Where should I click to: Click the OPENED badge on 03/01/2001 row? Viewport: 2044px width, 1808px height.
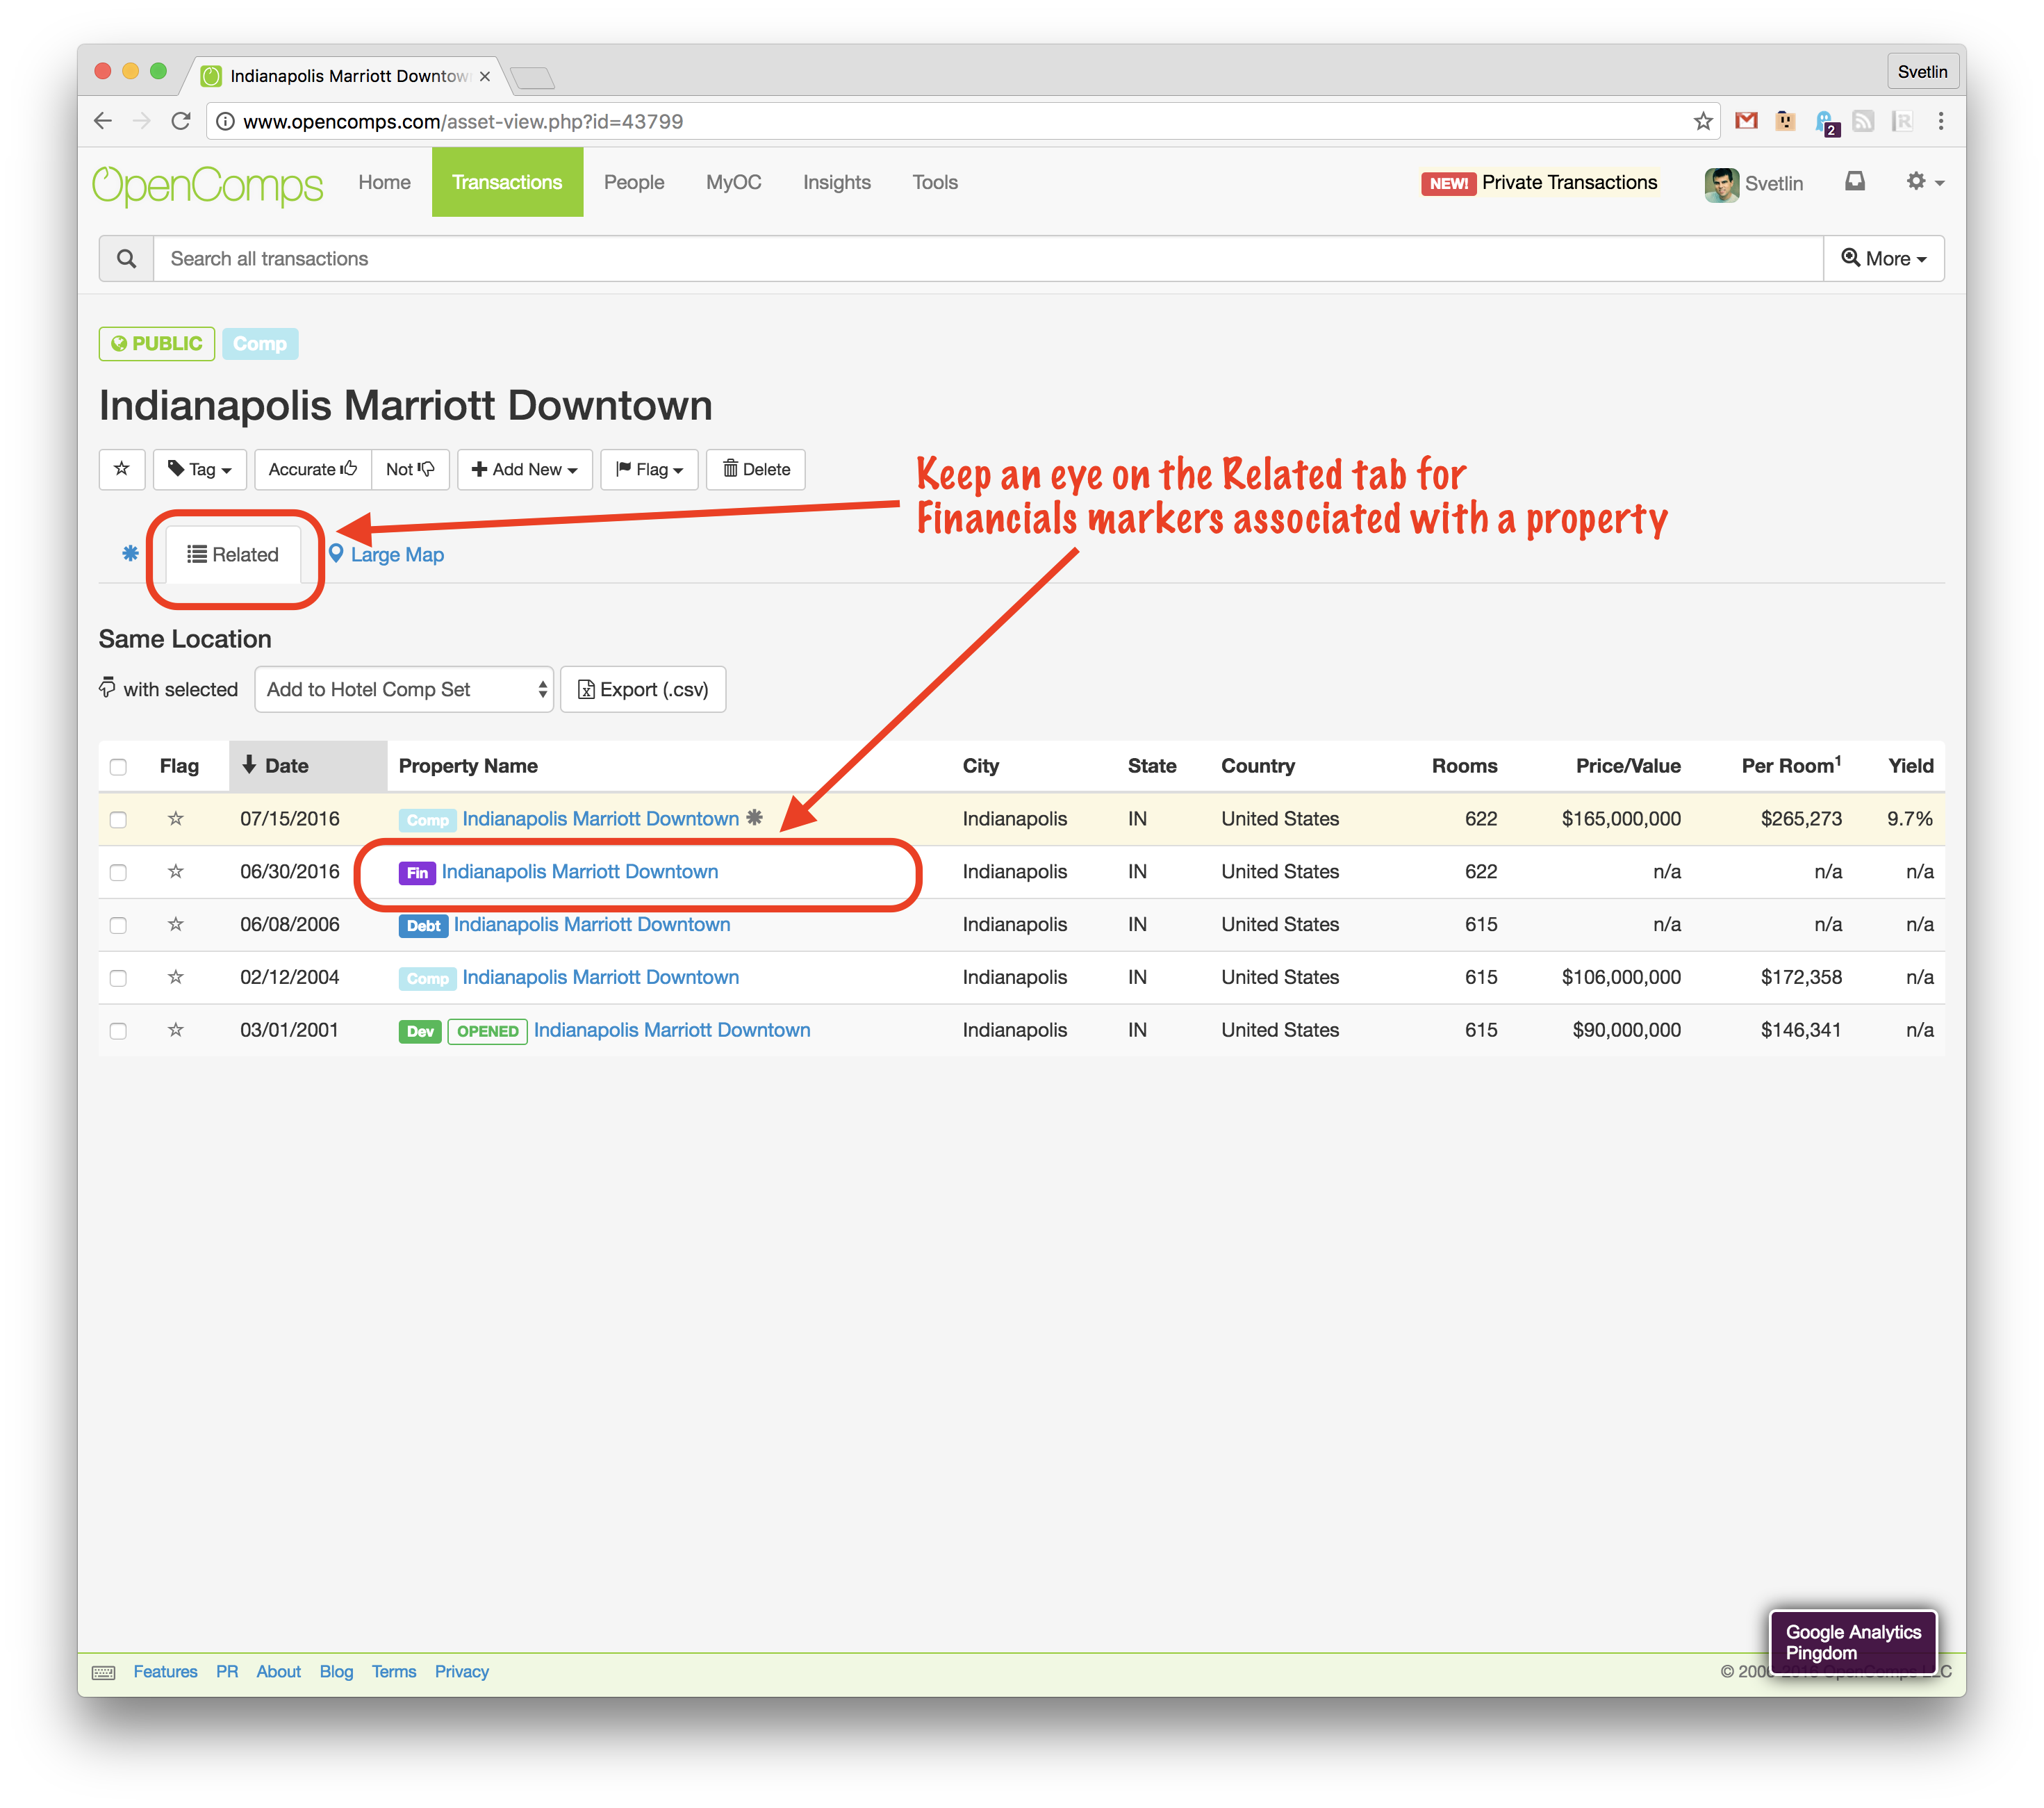pyautogui.click(x=487, y=1031)
